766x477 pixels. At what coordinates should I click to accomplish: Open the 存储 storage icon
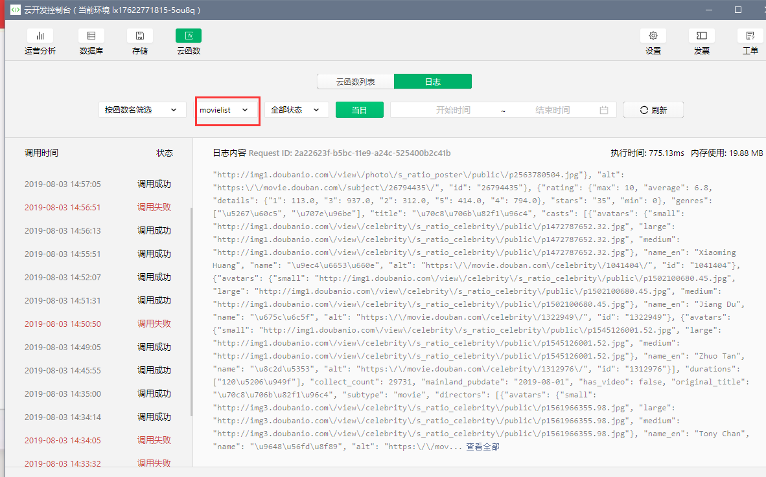click(140, 36)
